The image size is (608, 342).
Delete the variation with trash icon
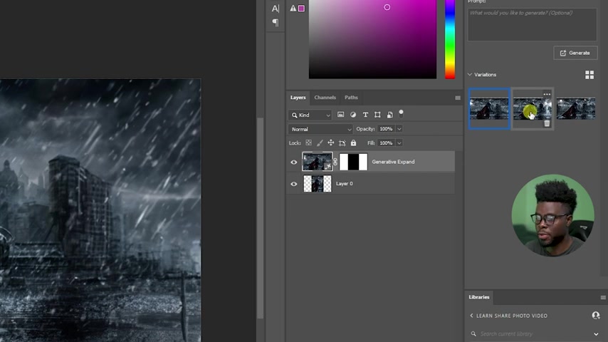tap(547, 123)
